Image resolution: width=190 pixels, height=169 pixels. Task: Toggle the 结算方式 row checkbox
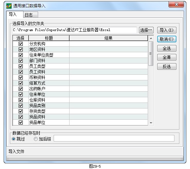pos(21,83)
